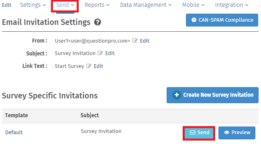Click the plus icon on Create New Survey Invitation
Screen dimensions: 261x149
click(177, 95)
